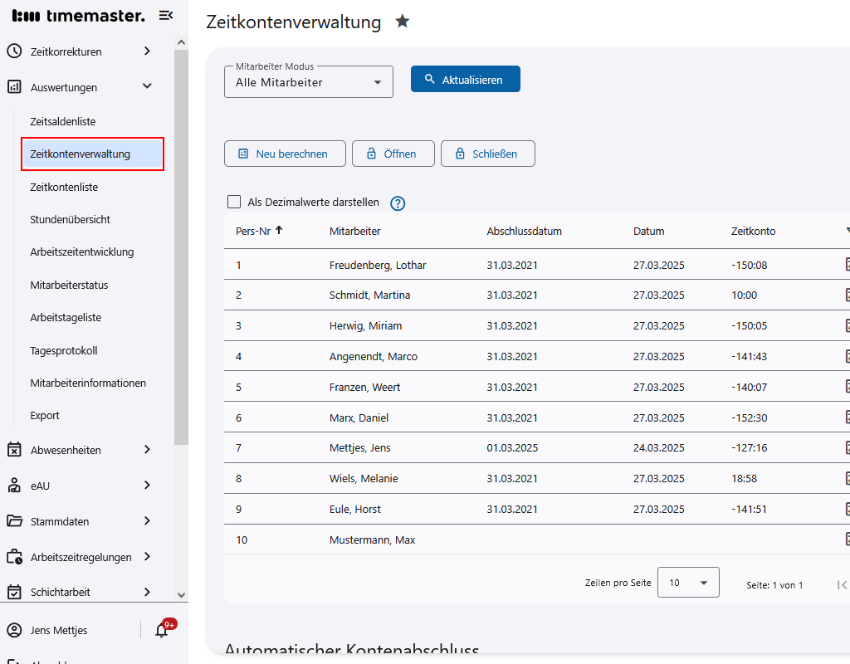
Task: Collapse the sidebar with the hamburger icon
Action: (165, 15)
